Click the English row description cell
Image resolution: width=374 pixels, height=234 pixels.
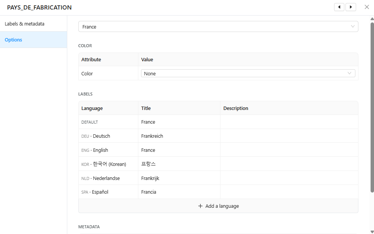[x=289, y=150]
